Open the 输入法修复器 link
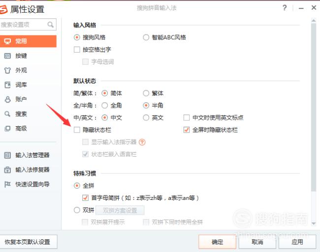This screenshot has width=320, height=252. [32, 170]
